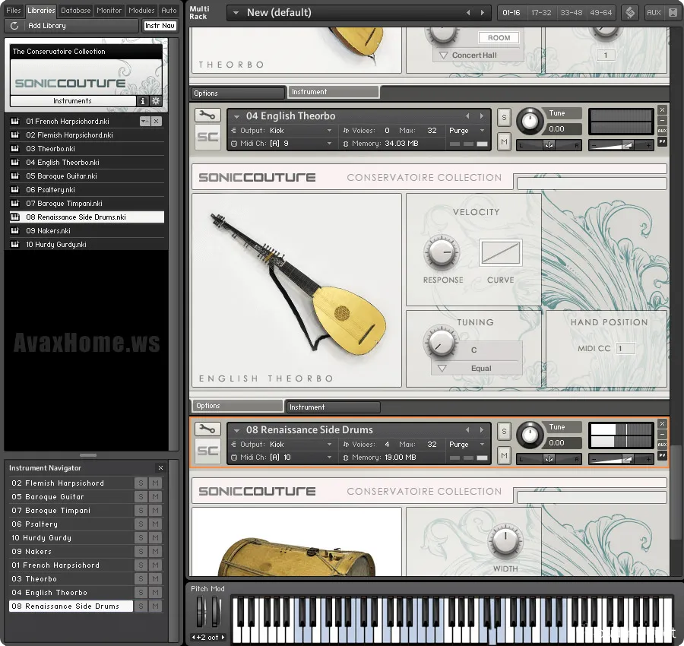Click the SC logo on the Renaissance Side Drums strip
Screen dimensions: 684x646
tap(207, 450)
